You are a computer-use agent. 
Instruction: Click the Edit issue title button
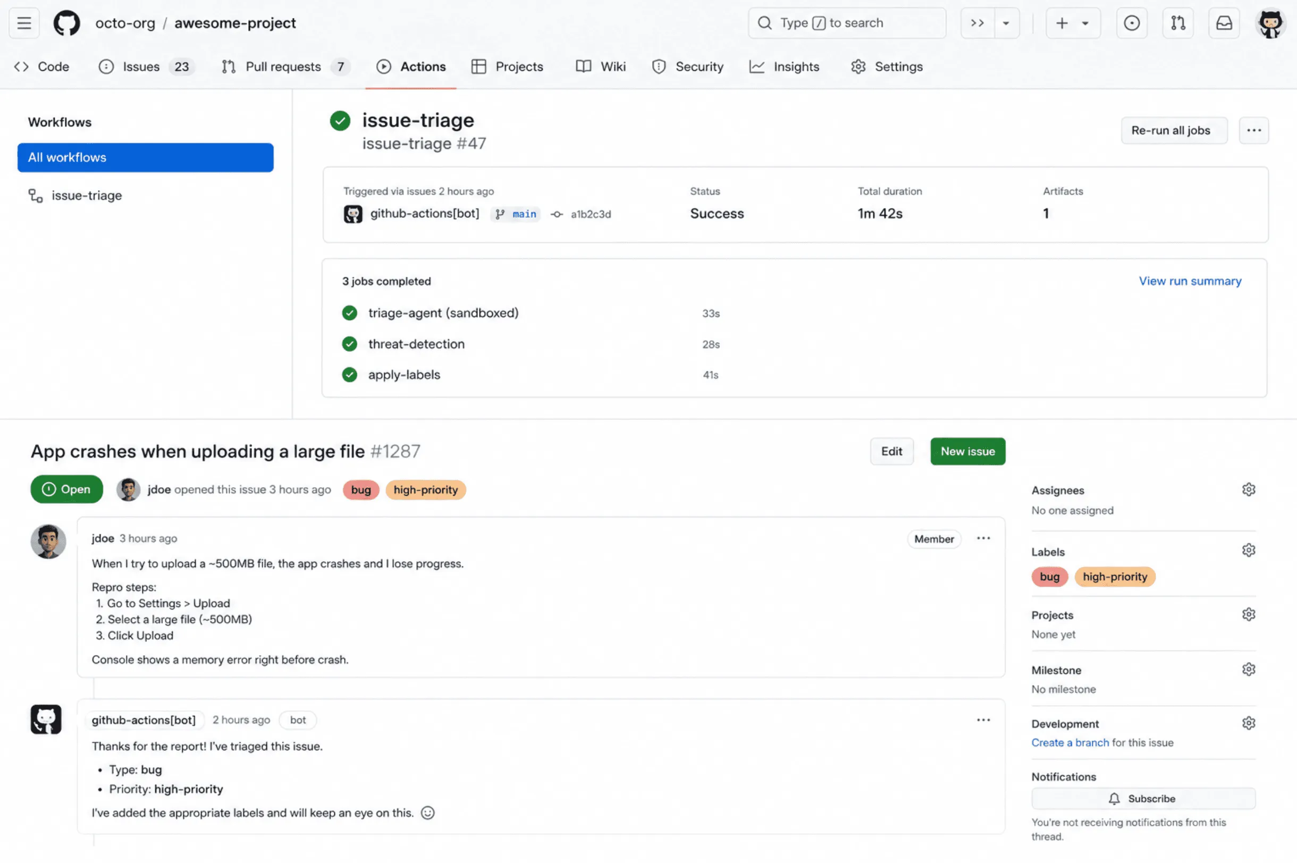point(891,451)
